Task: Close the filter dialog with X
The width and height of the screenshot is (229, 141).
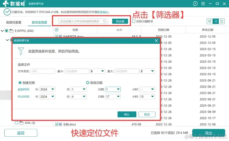Action: (x=156, y=41)
